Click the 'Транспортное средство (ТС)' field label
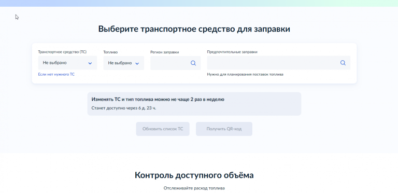This screenshot has height=193, width=398. click(62, 52)
